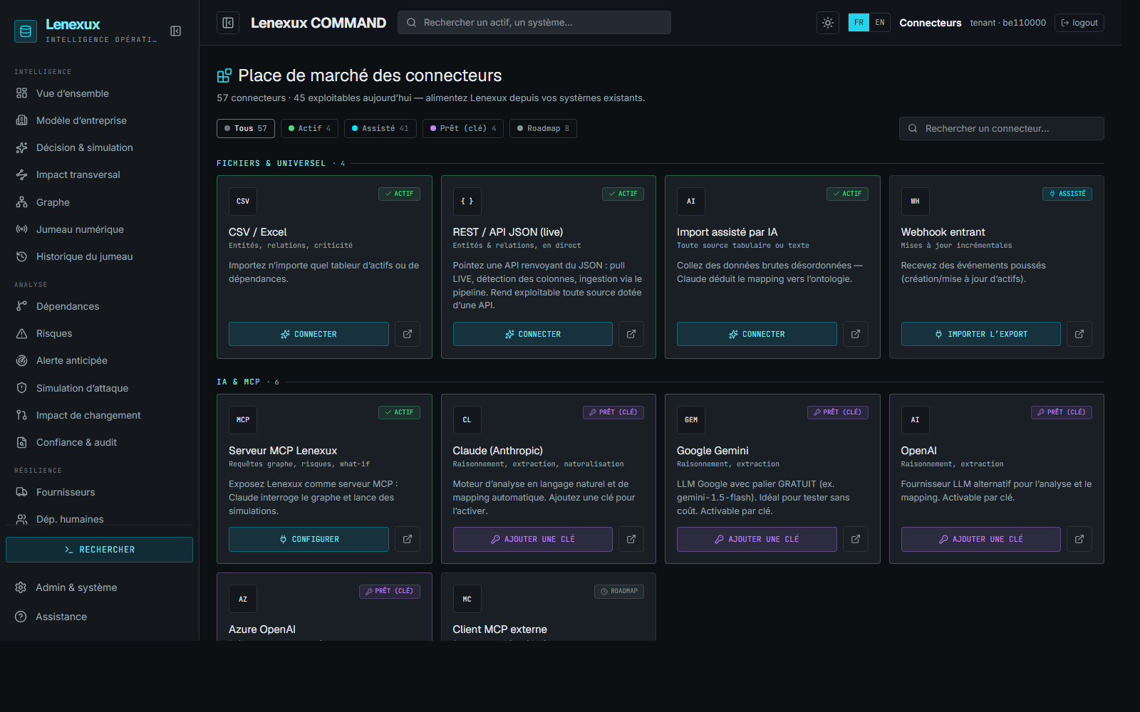Screen dimensions: 1140x712
Task: Filter connectors by Assisté 41
Action: [380, 129]
